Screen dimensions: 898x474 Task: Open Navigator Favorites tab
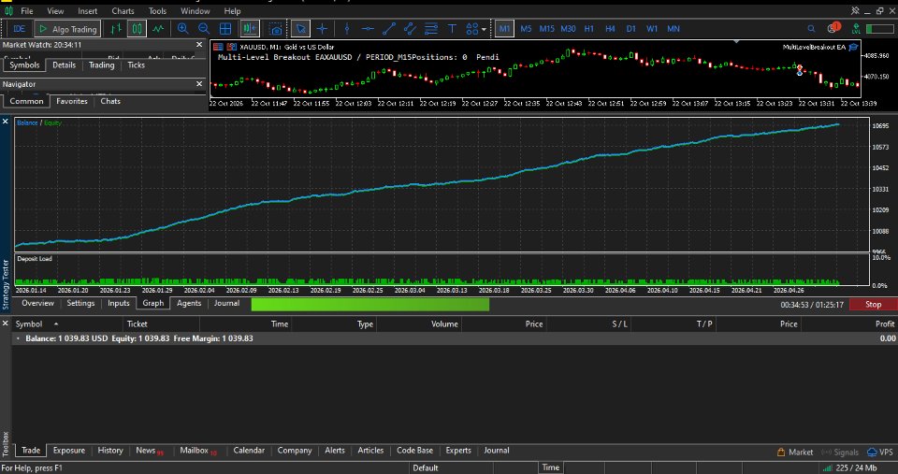tap(72, 101)
